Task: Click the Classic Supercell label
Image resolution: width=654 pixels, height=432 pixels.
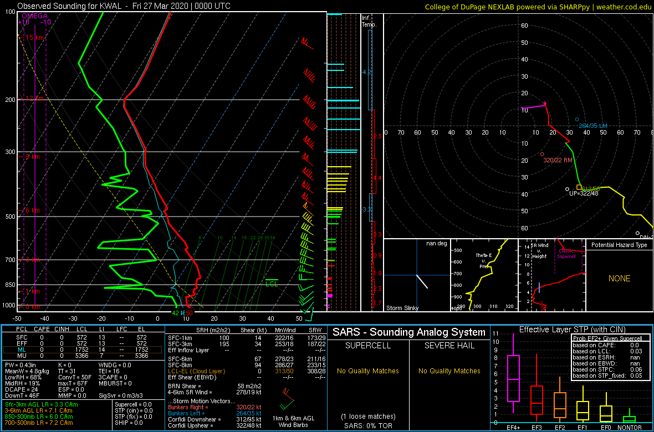Action: 566,254
